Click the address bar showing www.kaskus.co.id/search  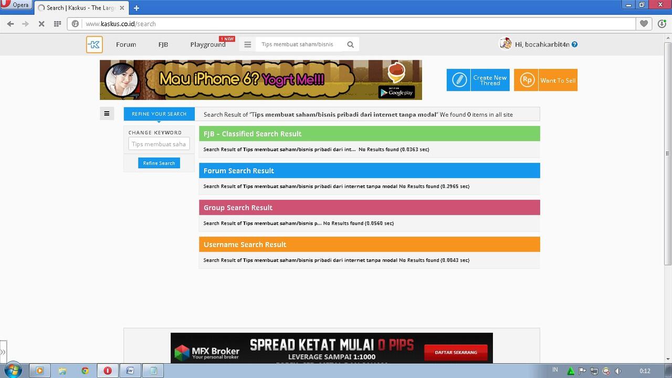point(352,24)
